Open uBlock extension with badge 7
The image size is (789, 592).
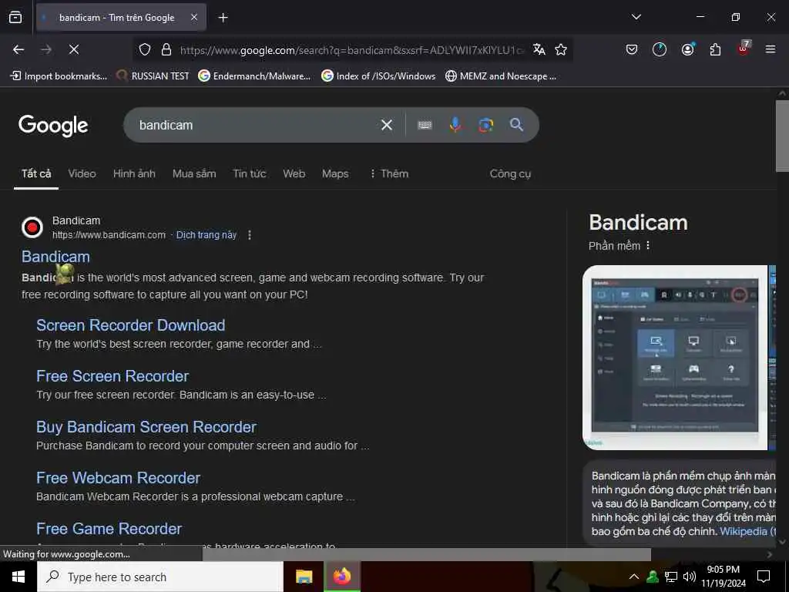(744, 49)
